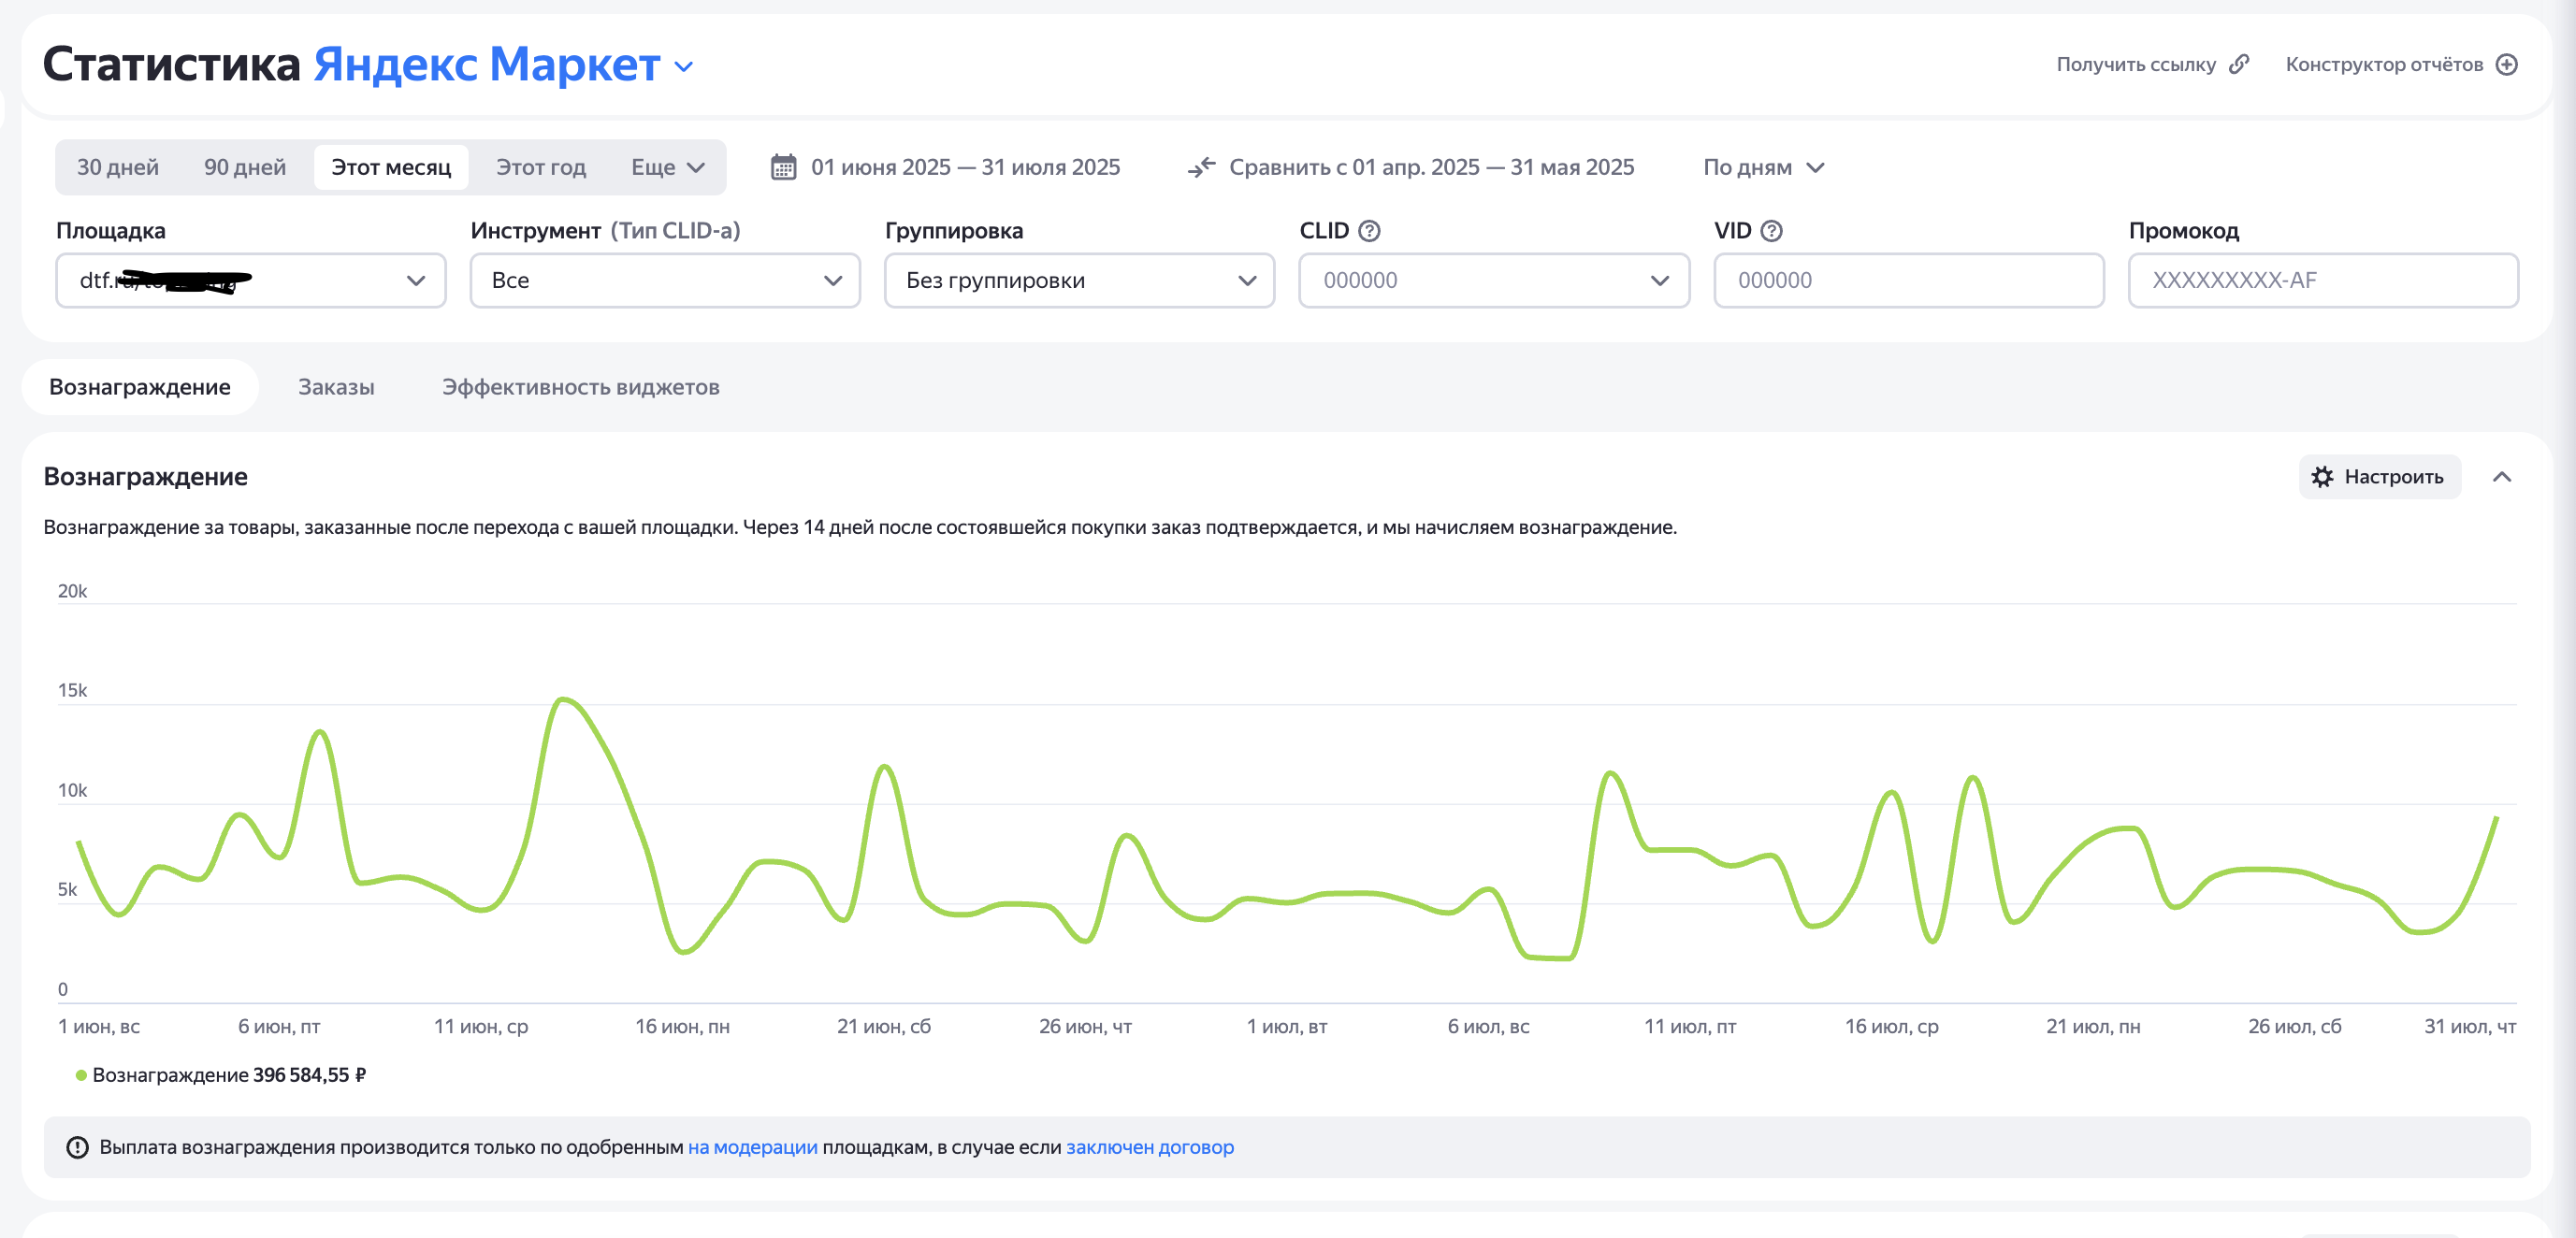Viewport: 2576px width, 1238px height.
Task: Open the CLID combo box
Action: point(1494,280)
